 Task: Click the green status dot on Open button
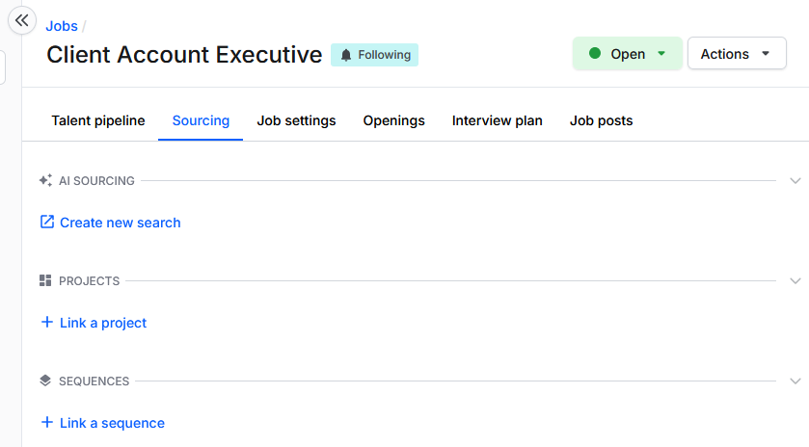[x=595, y=53]
